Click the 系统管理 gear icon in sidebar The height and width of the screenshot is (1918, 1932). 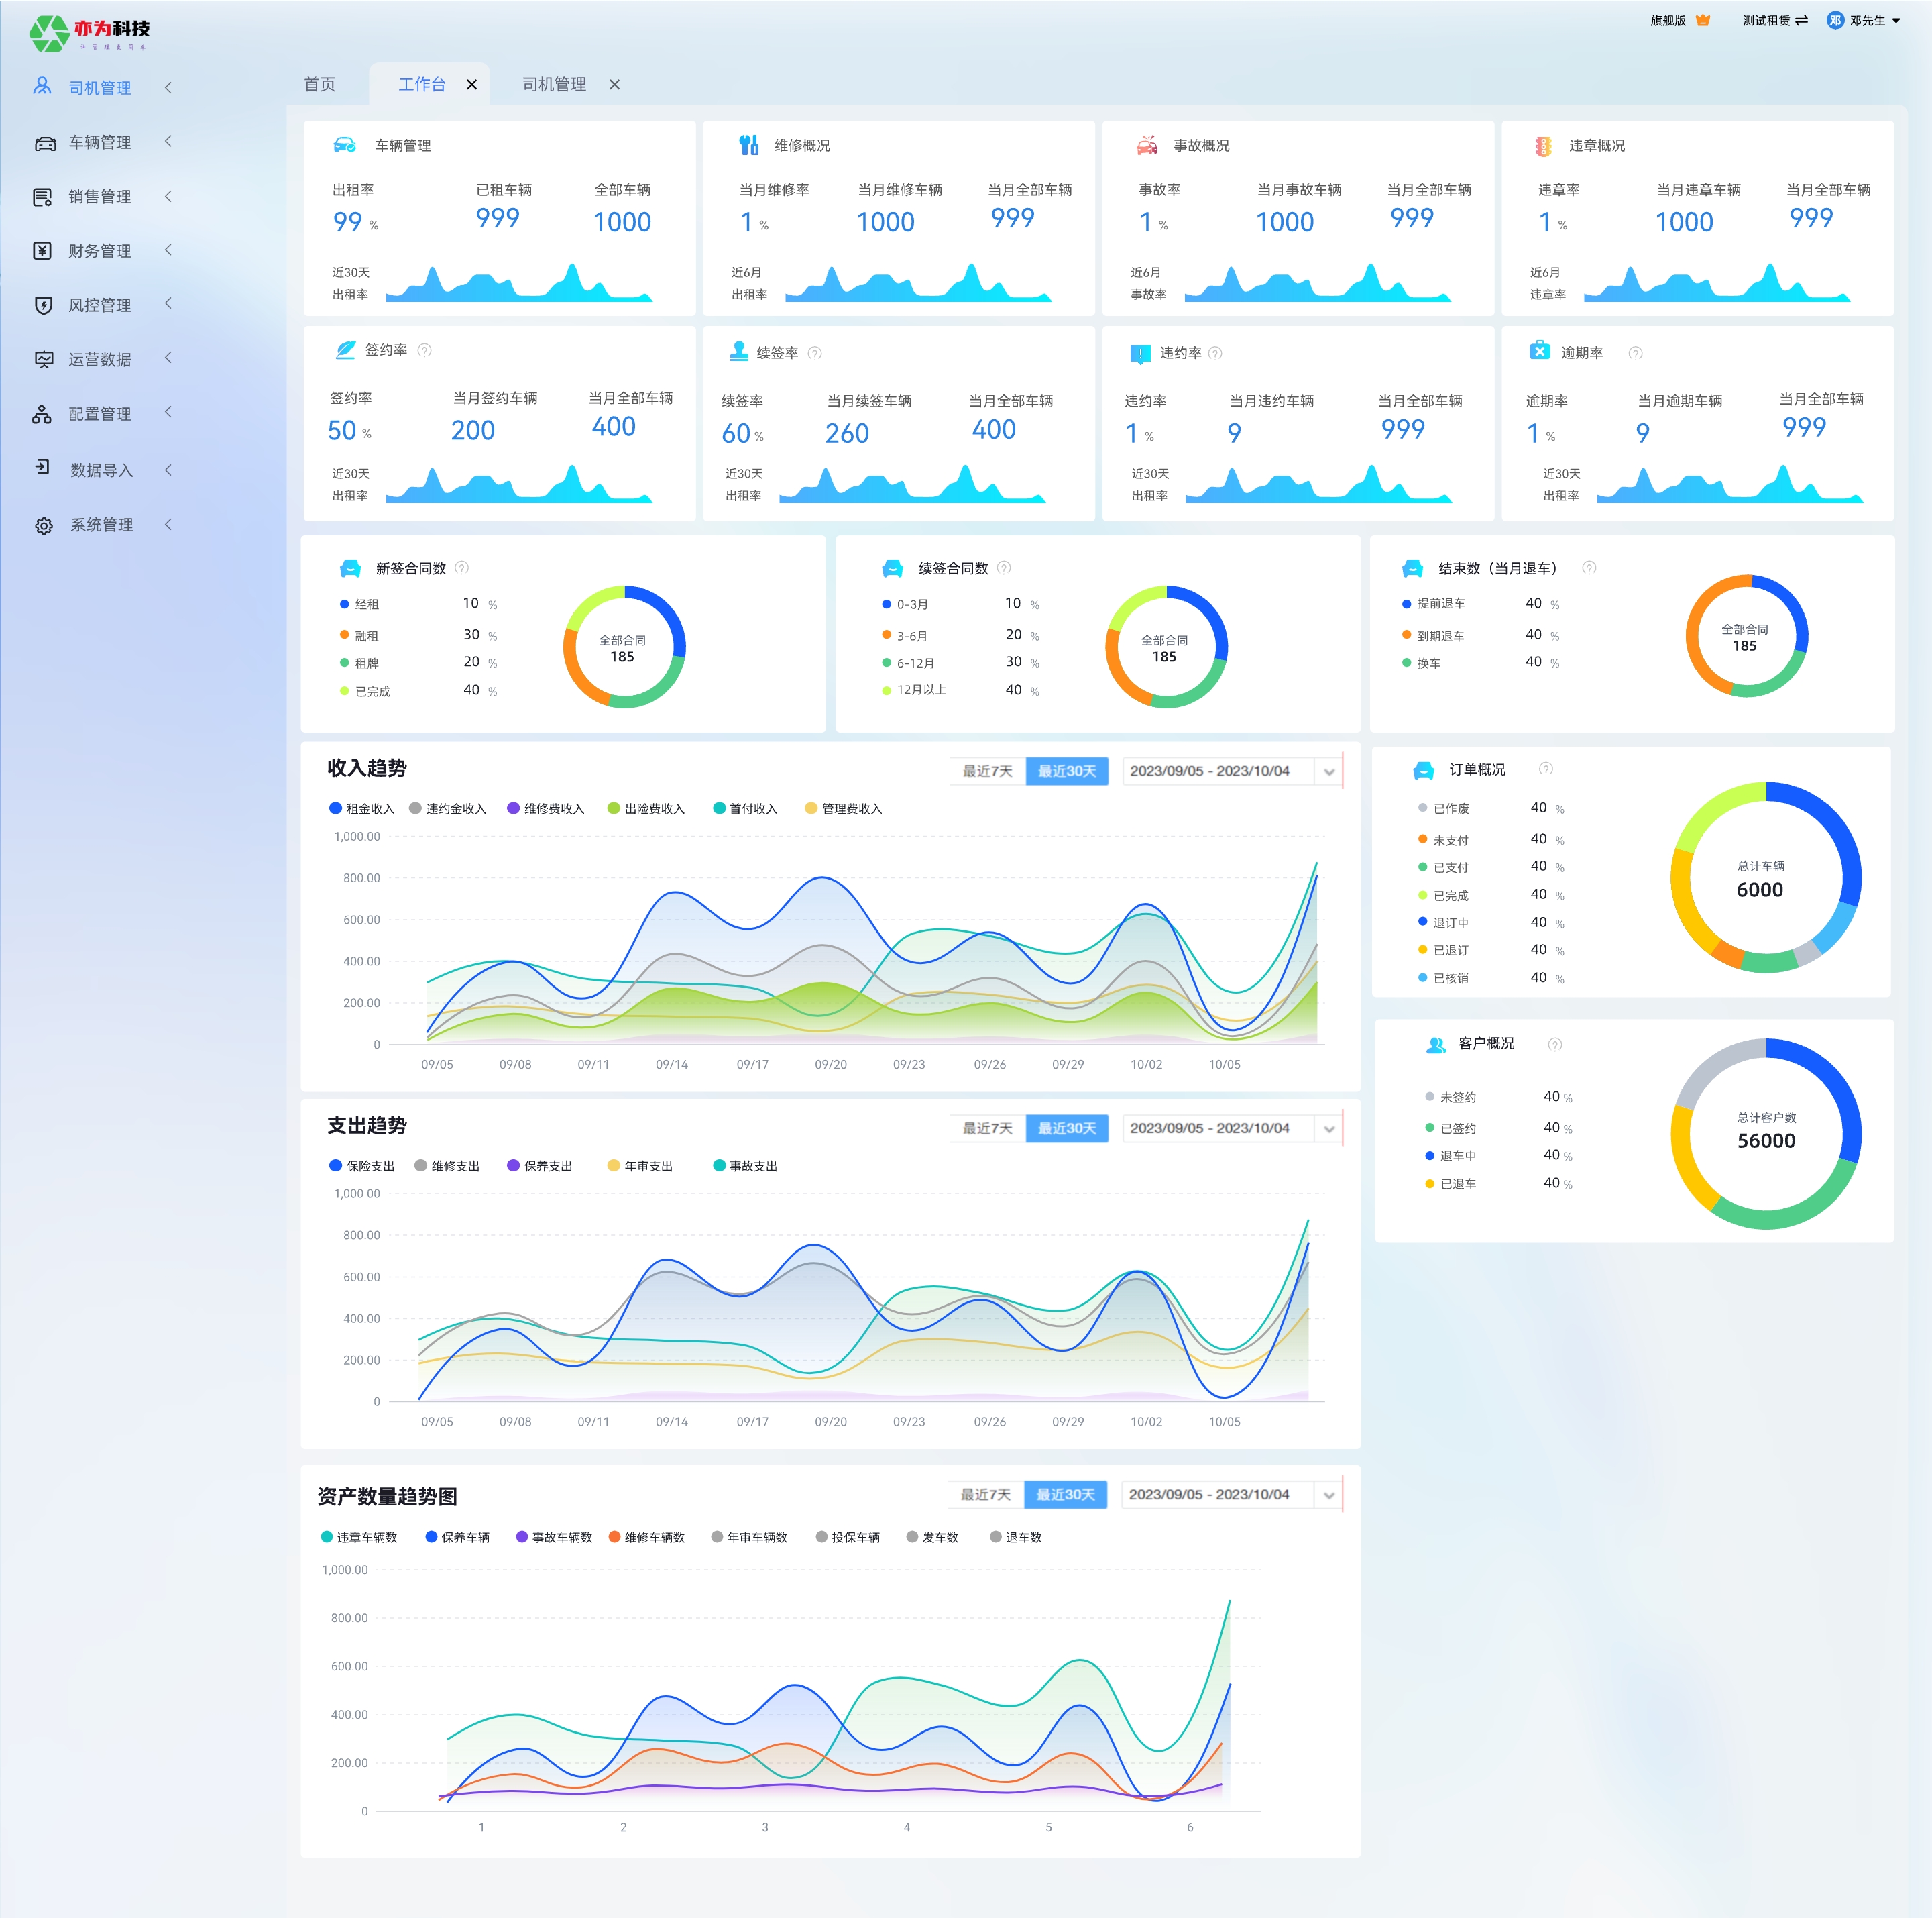(x=43, y=525)
